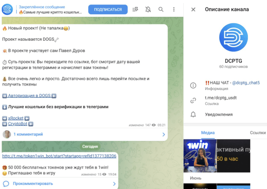Image resolution: width=267 pixels, height=189 pixels.
Task: Toggle Уведомления in the channel description
Action: (219, 114)
